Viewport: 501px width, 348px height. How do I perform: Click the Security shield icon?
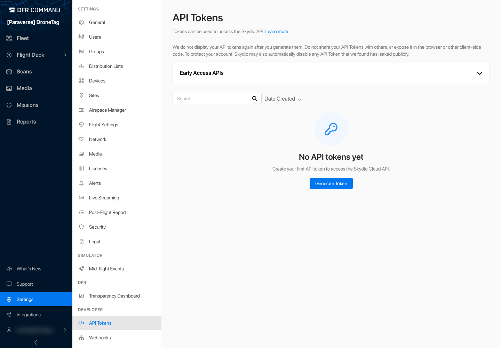pos(81,227)
